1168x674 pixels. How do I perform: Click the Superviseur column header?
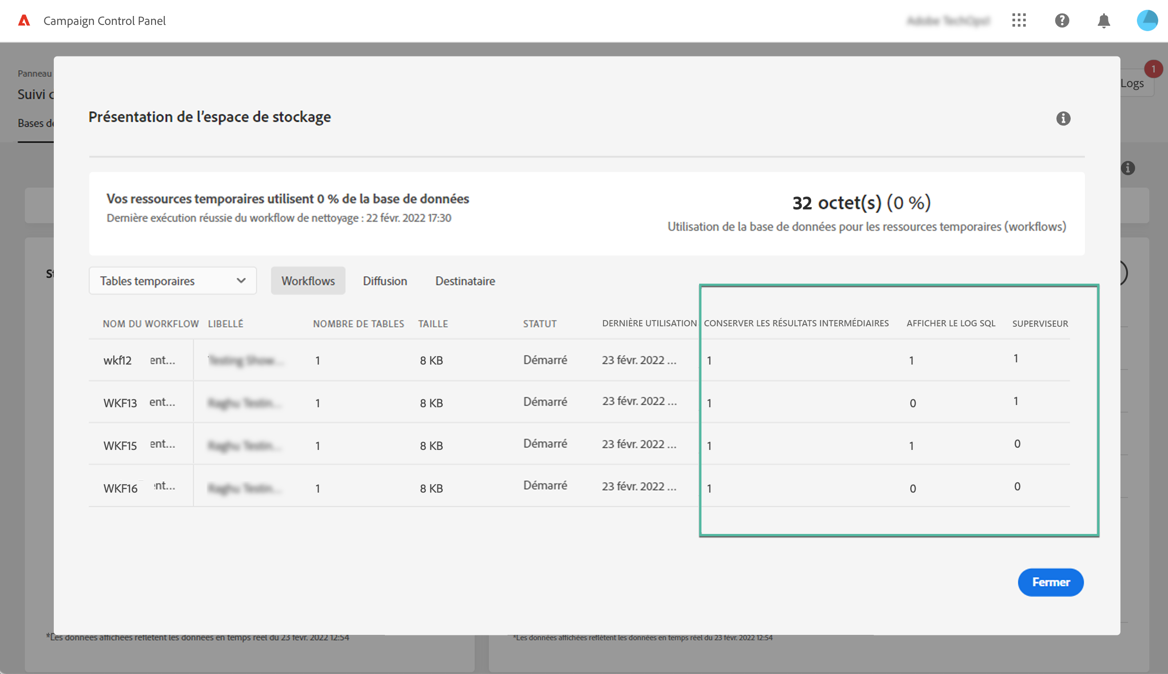click(1040, 324)
